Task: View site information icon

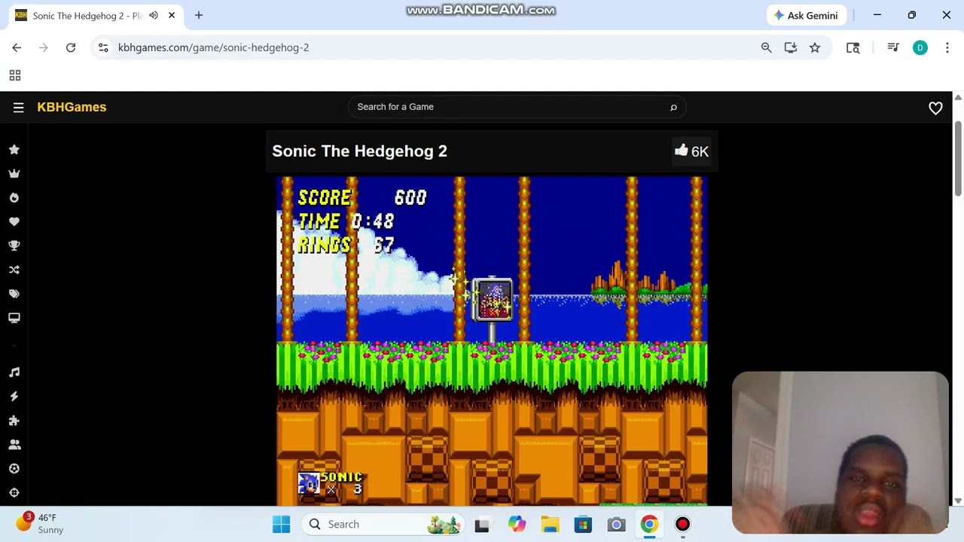Action: (x=103, y=47)
